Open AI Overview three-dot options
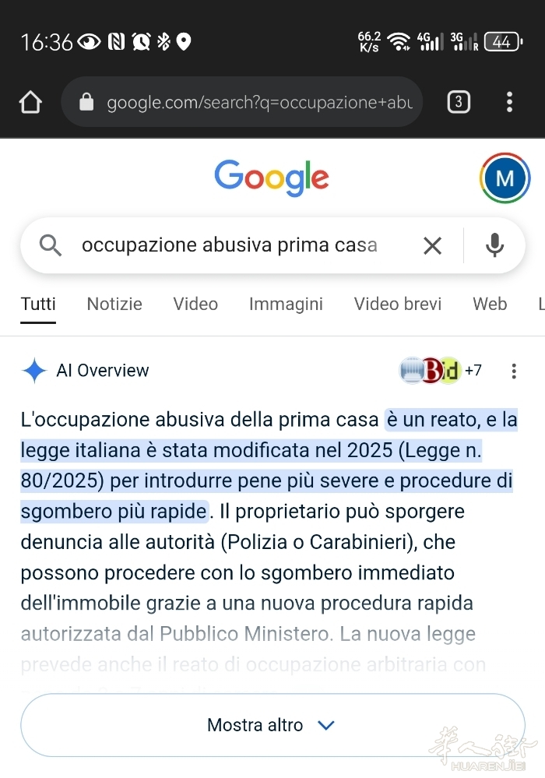 (x=514, y=371)
